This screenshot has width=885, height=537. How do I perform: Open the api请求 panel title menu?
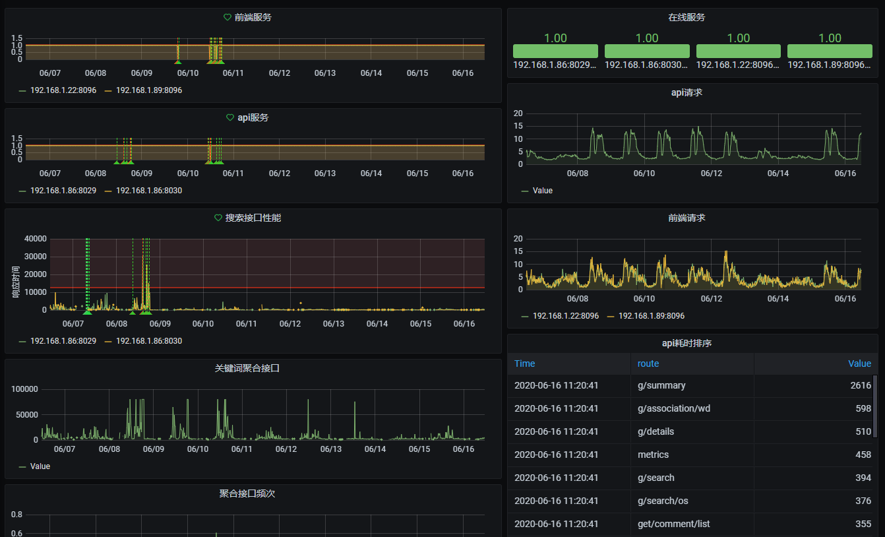pos(687,92)
